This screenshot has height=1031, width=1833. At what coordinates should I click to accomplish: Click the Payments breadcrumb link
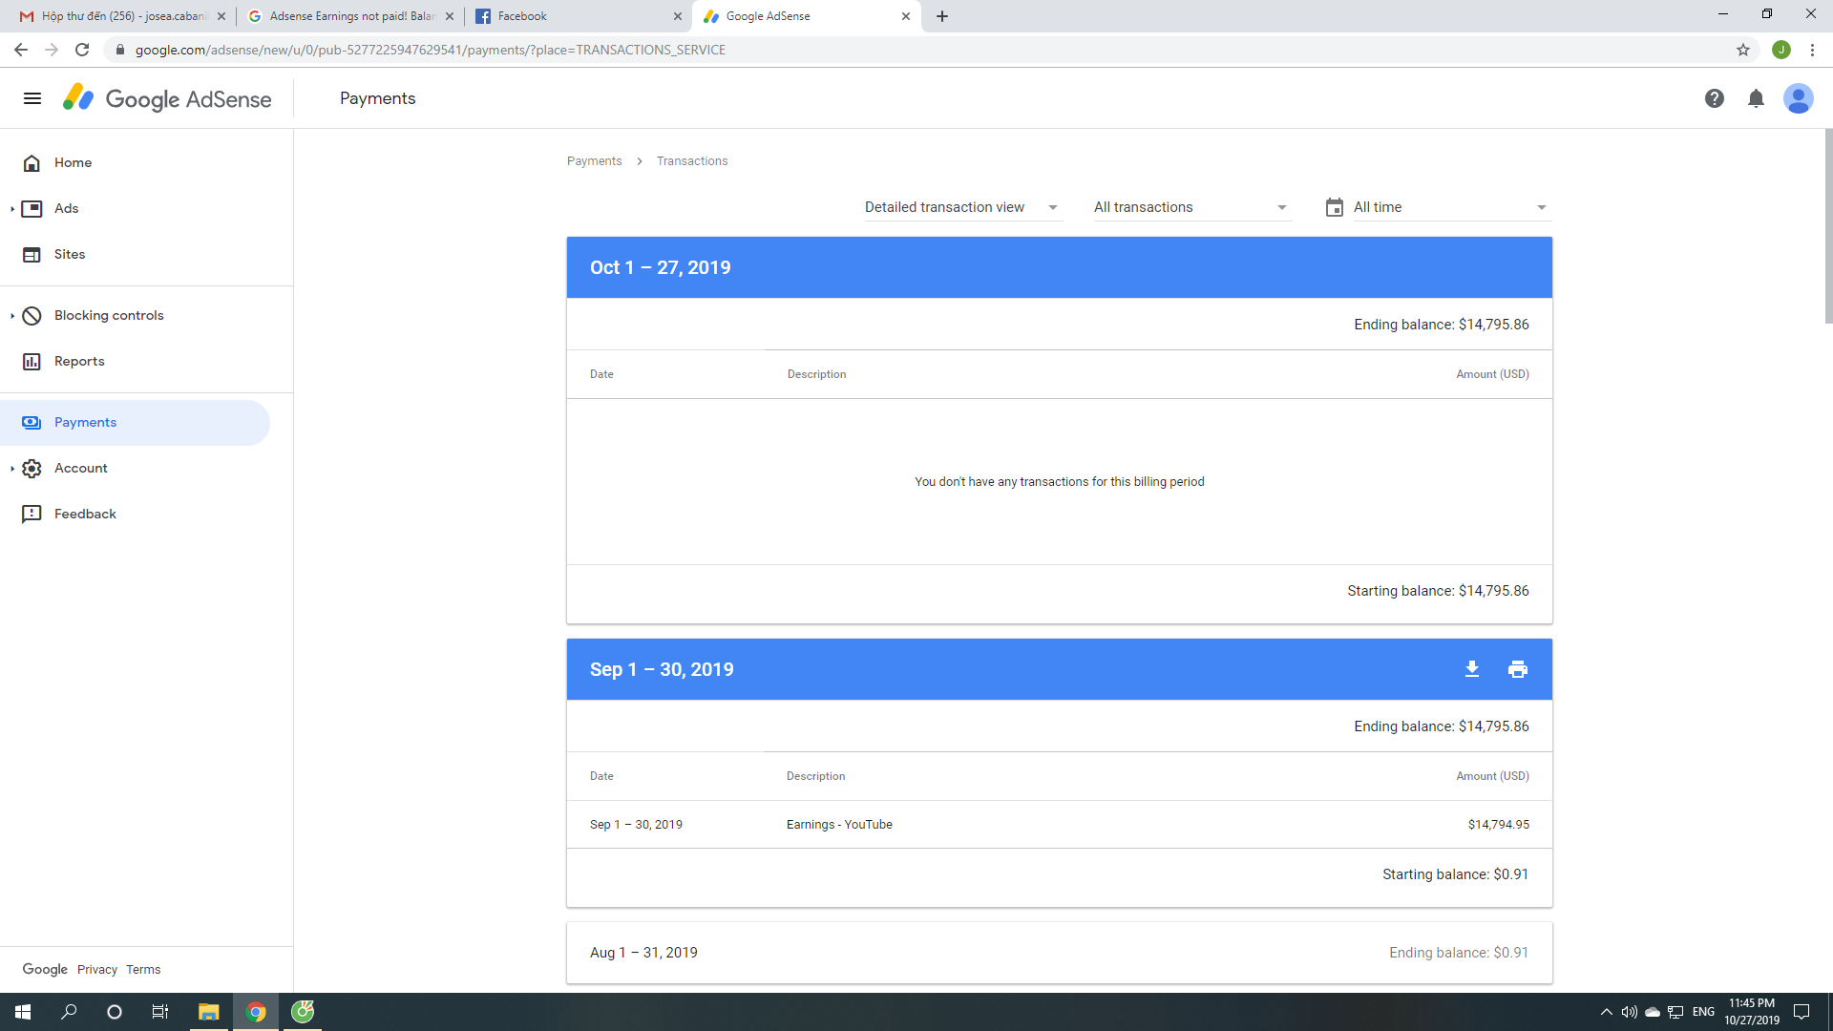(594, 161)
